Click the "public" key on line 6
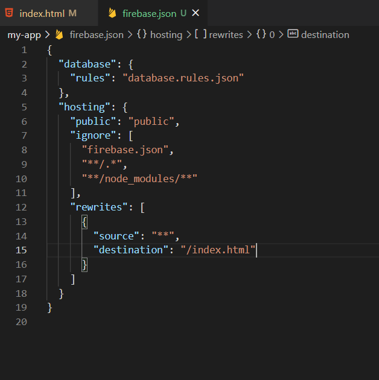 point(93,121)
